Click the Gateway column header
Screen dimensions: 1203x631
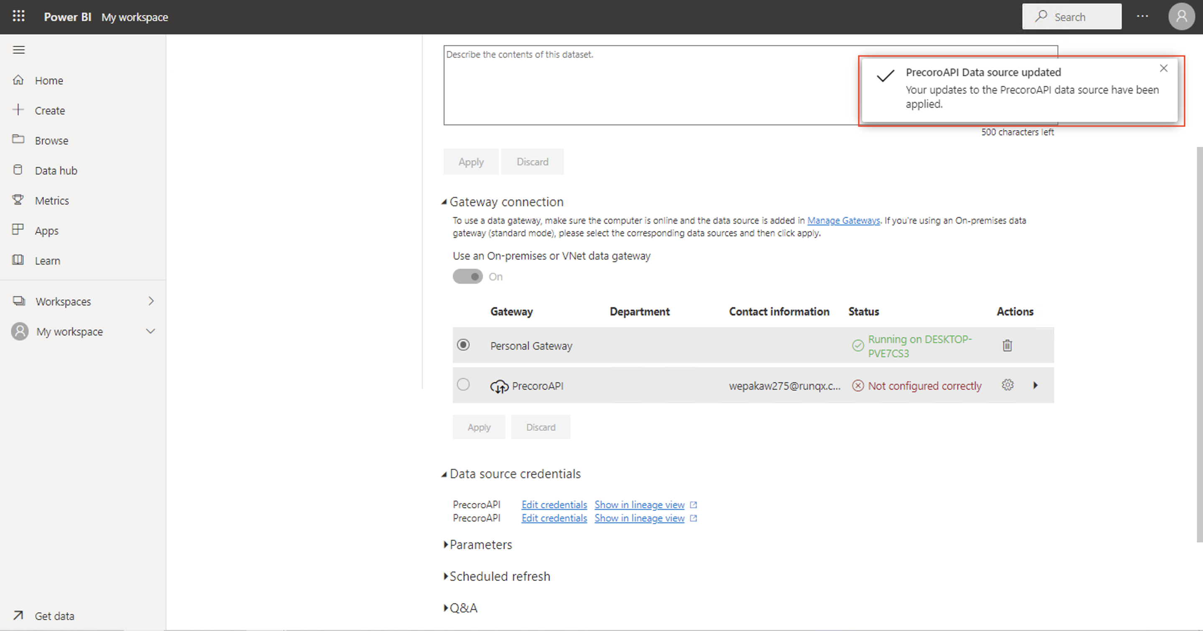click(511, 311)
